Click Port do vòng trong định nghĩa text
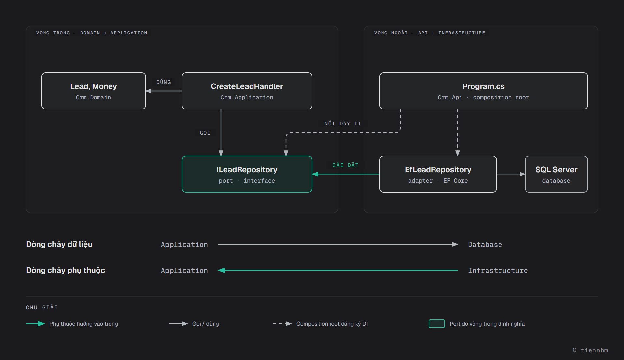Screen dimensions: 624x360 [x=487, y=324]
